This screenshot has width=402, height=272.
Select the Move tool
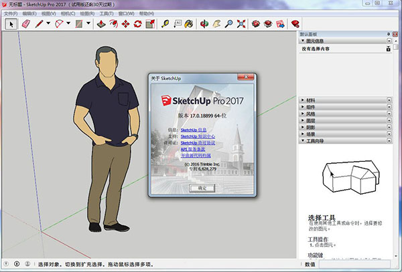pos(126,24)
